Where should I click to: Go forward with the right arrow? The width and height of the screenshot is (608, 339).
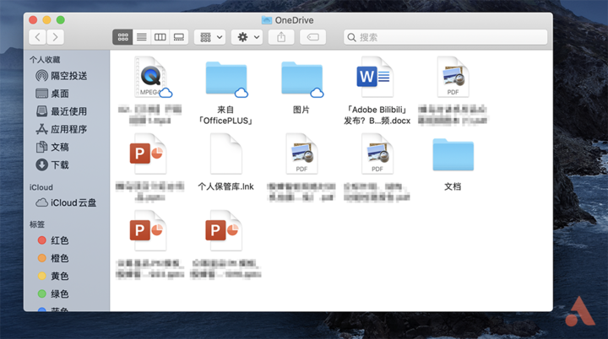[56, 37]
